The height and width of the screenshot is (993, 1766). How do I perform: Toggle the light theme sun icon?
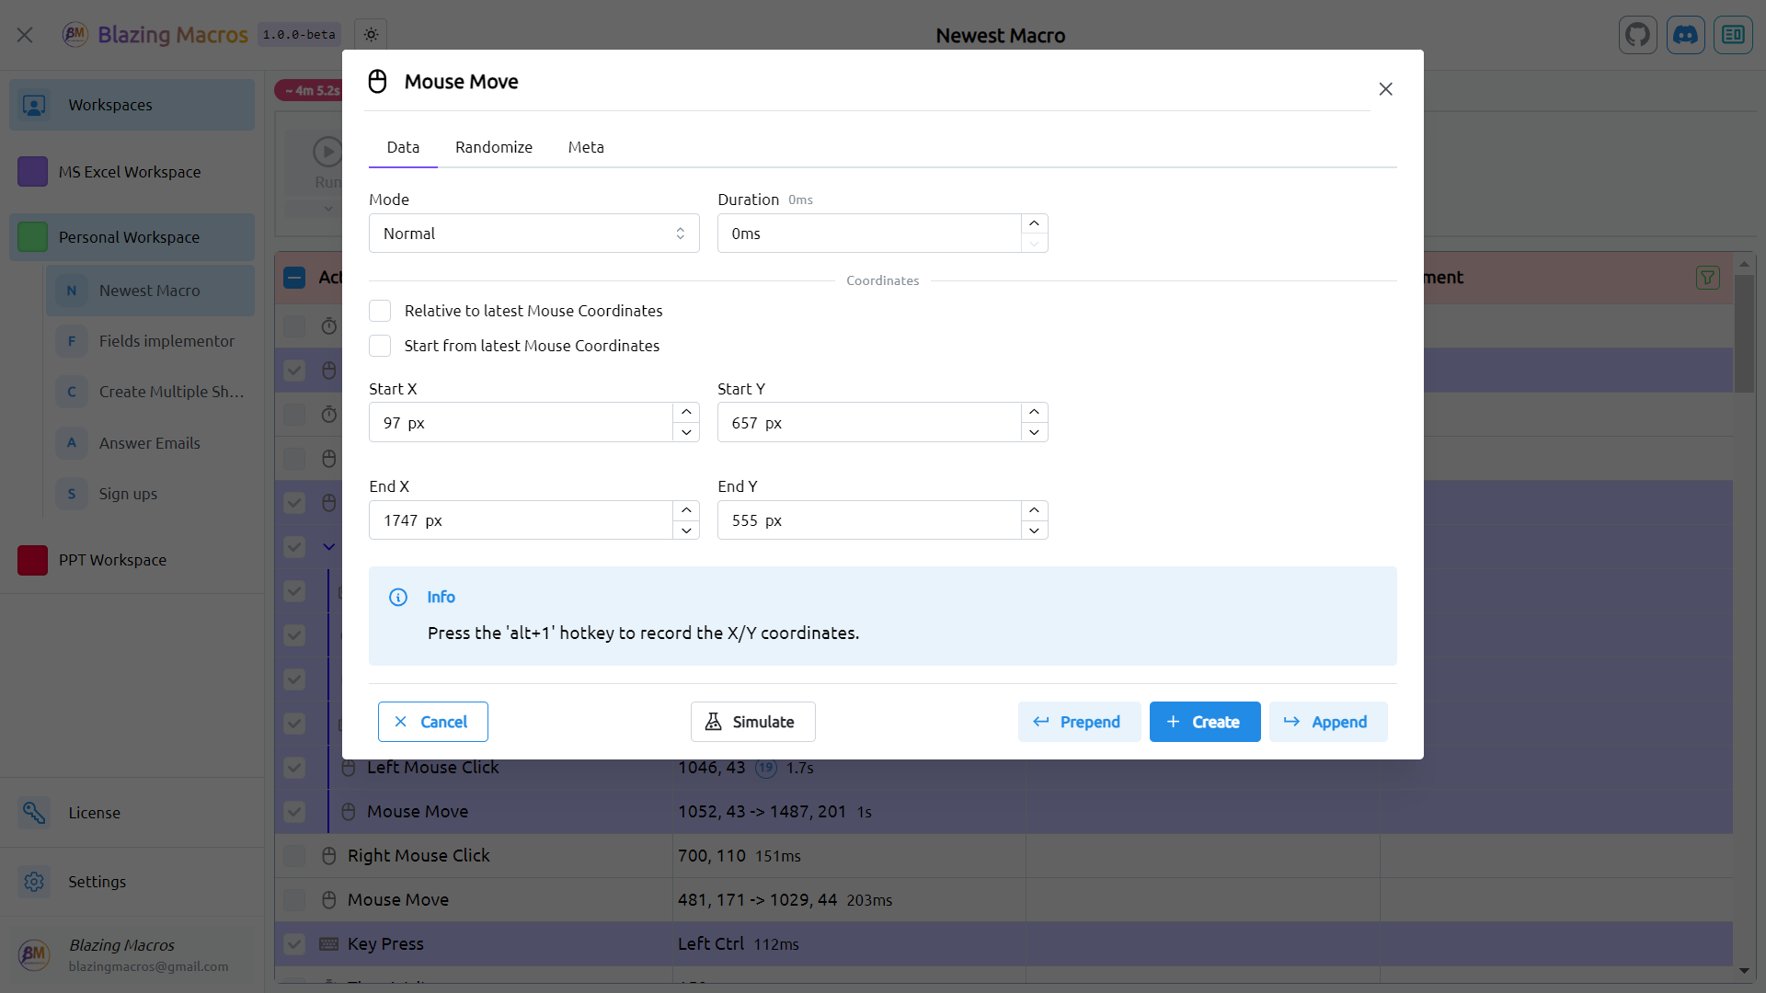(371, 35)
